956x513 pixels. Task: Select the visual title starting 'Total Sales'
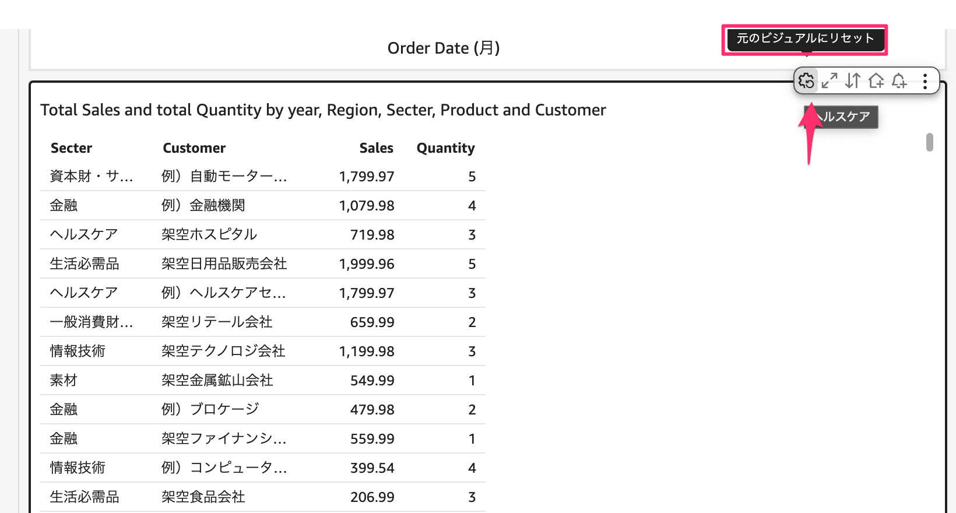coord(323,110)
